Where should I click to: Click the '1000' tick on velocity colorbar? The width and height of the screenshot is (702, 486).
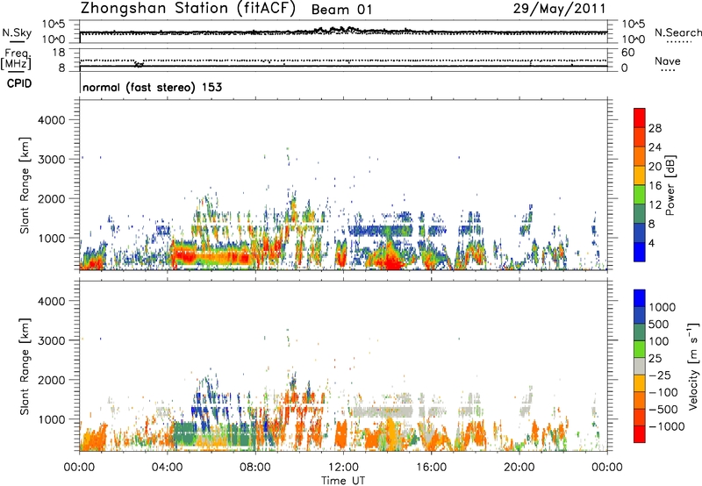[x=663, y=307]
